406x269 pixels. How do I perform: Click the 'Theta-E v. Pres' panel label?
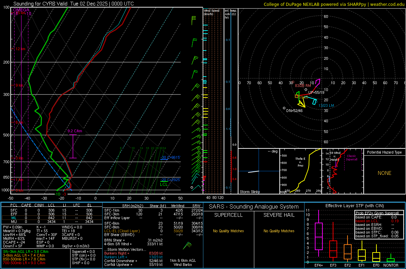(300, 162)
